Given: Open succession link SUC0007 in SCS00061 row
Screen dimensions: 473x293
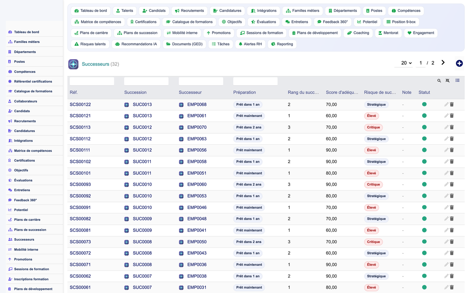Looking at the screenshot, I should (142, 287).
